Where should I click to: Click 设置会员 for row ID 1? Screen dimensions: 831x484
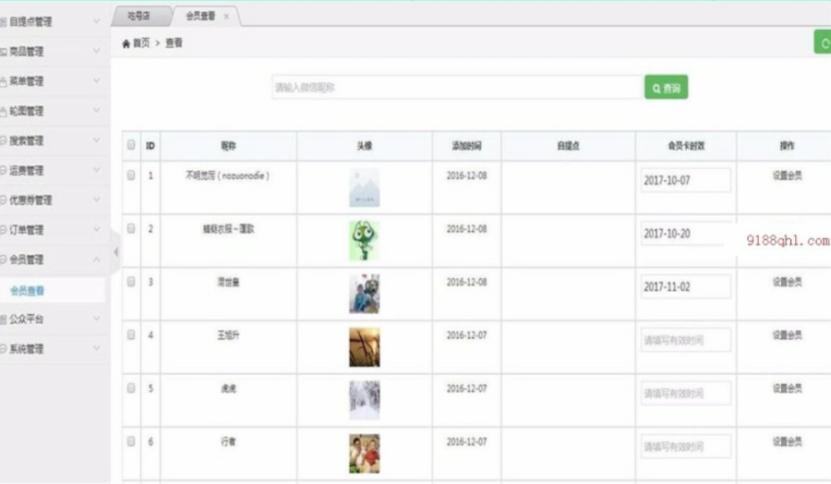(787, 175)
